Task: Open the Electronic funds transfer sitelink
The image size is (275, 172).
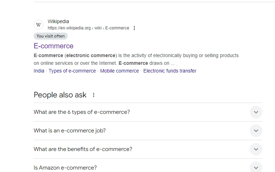Action: pyautogui.click(x=170, y=71)
